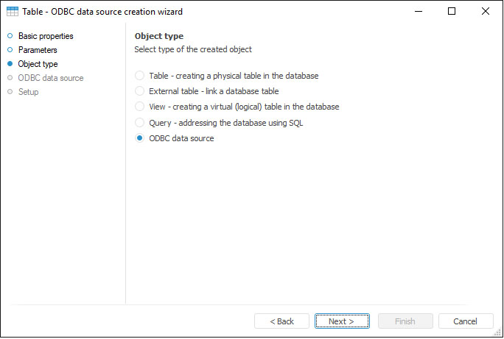Image resolution: width=504 pixels, height=339 pixels.
Task: Select the Table physical table radio option
Action: click(140, 76)
